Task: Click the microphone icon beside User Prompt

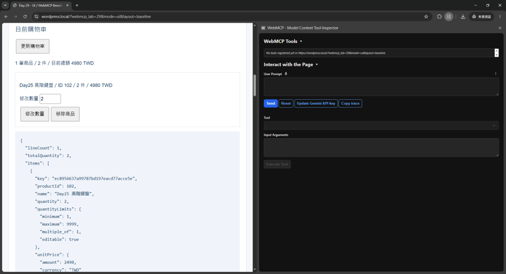Action: (286, 74)
